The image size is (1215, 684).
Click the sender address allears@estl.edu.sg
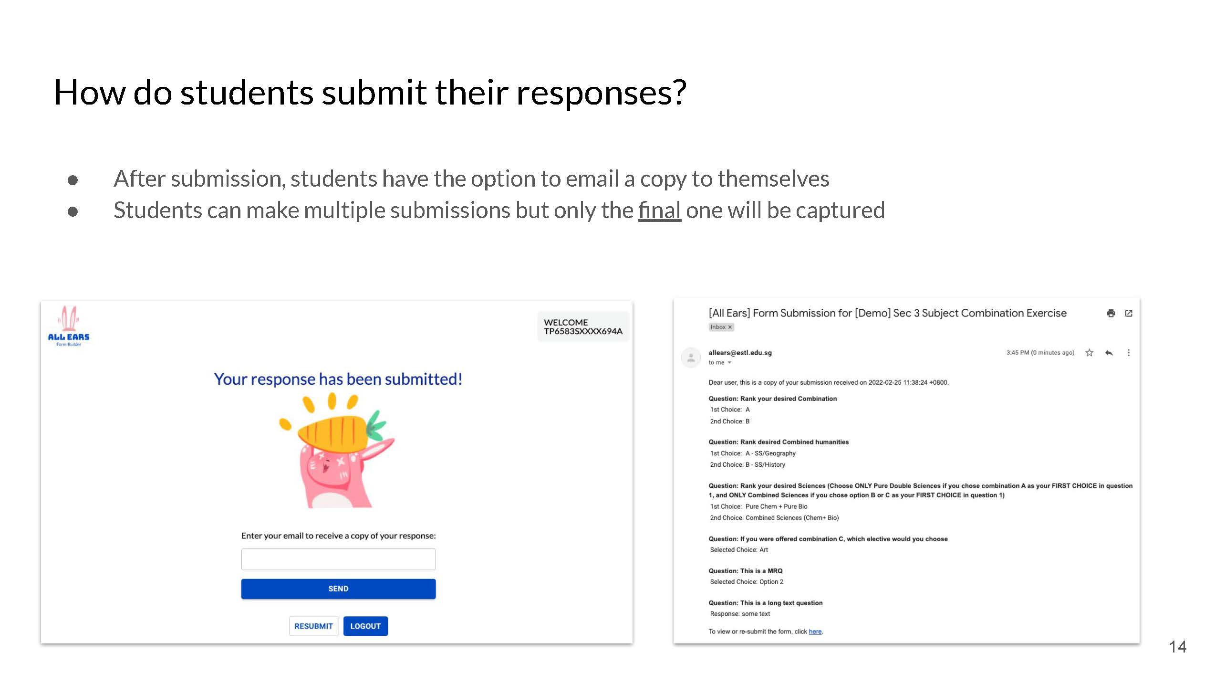tap(740, 353)
